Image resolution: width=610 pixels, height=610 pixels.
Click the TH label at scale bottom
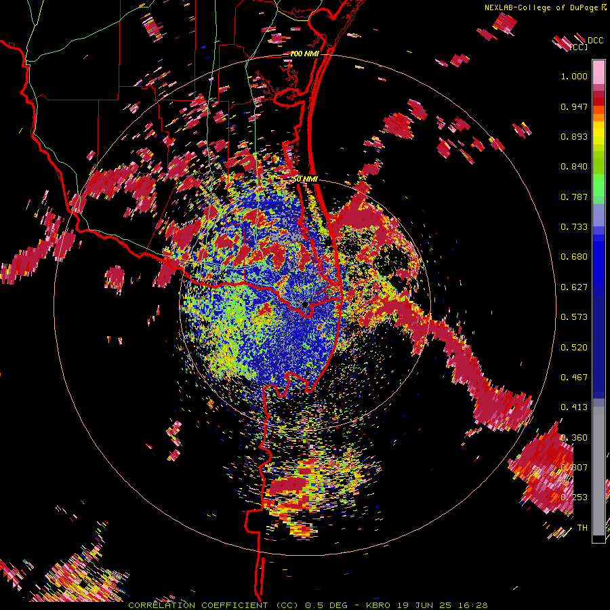coord(582,528)
